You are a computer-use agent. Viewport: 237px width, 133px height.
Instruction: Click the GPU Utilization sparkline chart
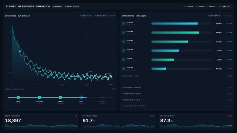point(196,126)
